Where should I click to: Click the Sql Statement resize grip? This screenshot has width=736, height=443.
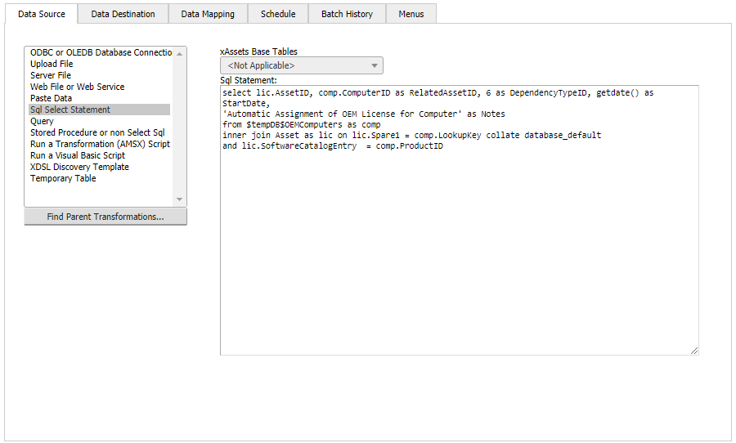pos(693,351)
